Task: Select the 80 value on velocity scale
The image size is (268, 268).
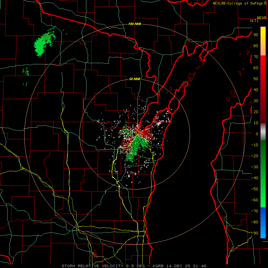Action: (x=256, y=46)
